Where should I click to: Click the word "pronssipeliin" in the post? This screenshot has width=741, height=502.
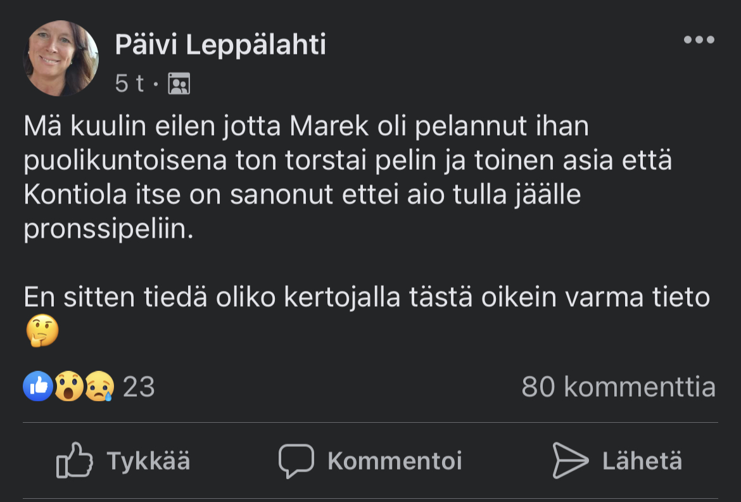pyautogui.click(x=106, y=229)
